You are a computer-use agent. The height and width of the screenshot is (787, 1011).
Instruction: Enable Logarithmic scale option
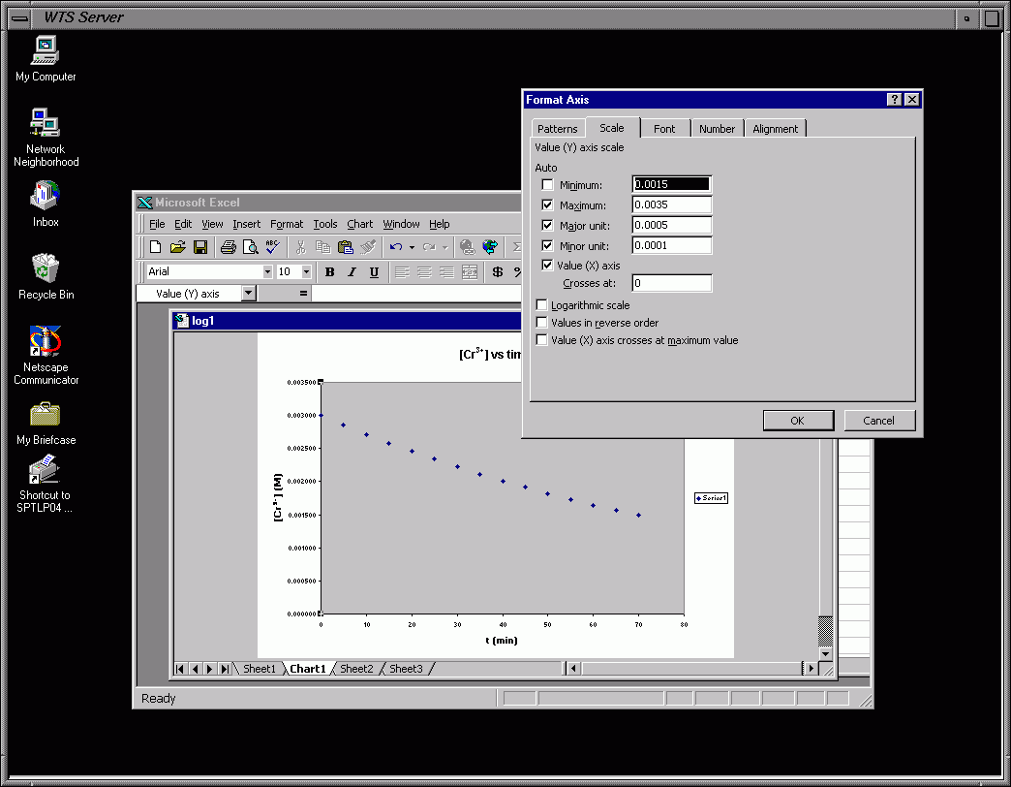click(x=541, y=305)
